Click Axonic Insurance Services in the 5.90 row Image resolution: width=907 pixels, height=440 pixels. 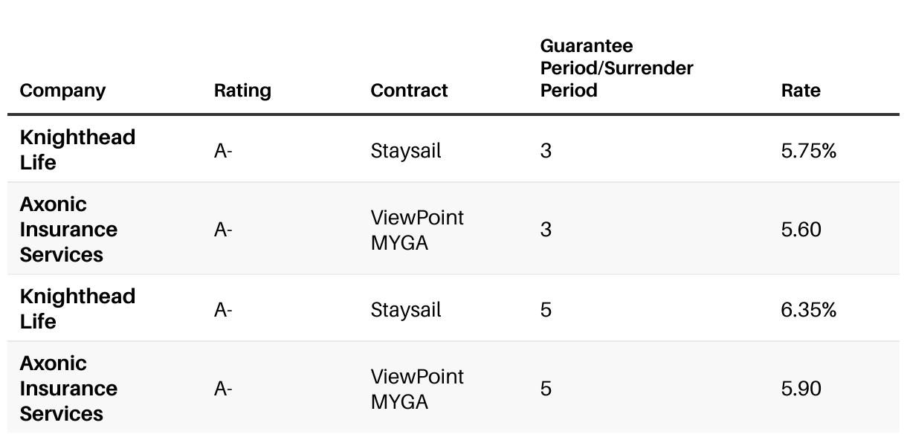click(x=68, y=389)
